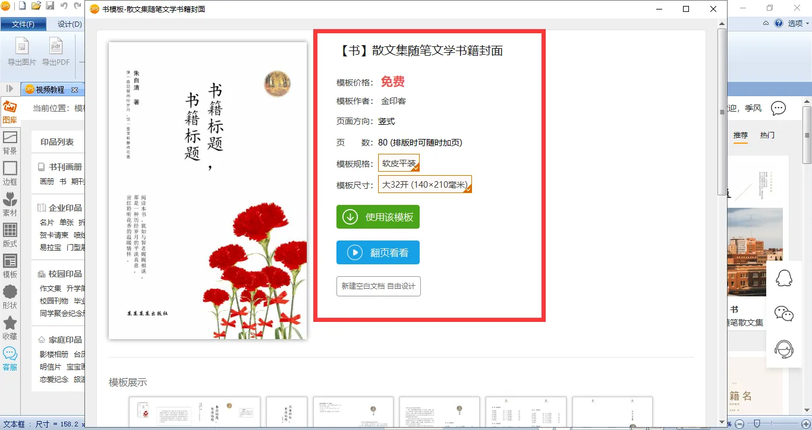Open the 画册 category link
Viewport: 812px width, 430px height.
coord(47,181)
